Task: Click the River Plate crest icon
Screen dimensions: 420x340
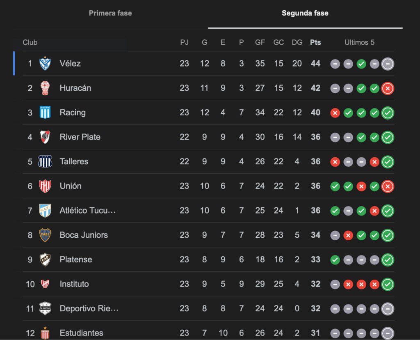Action: (x=45, y=137)
